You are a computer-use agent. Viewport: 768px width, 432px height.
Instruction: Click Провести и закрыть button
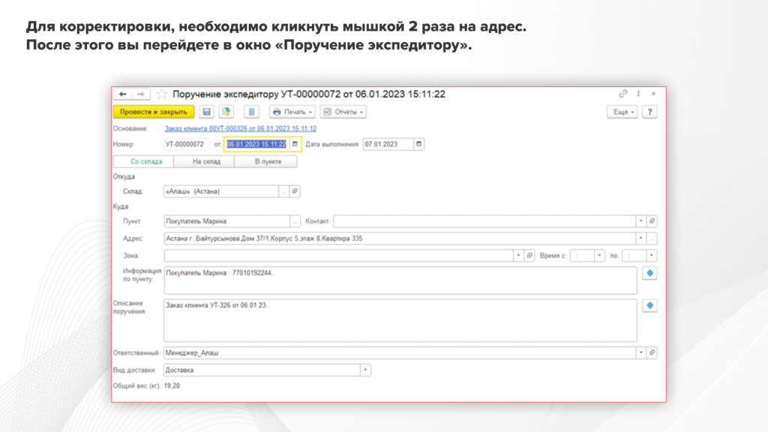pyautogui.click(x=154, y=112)
